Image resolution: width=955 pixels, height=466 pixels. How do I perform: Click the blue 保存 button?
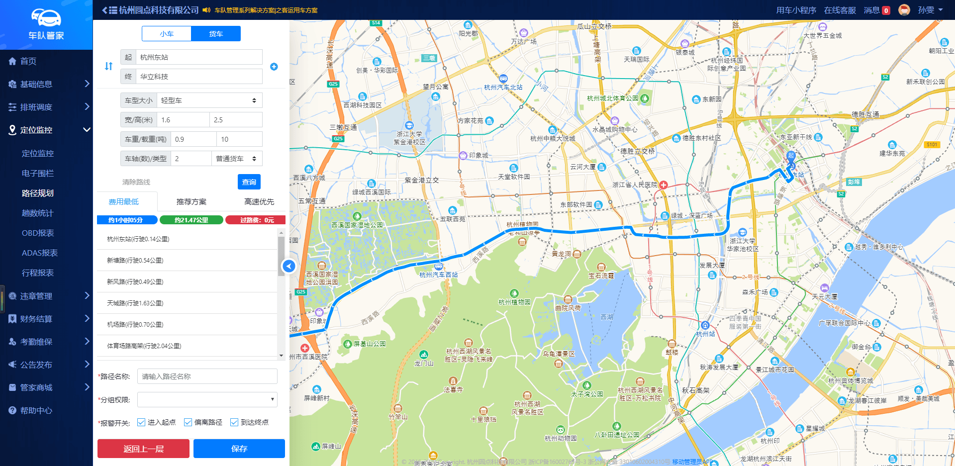pyautogui.click(x=239, y=449)
